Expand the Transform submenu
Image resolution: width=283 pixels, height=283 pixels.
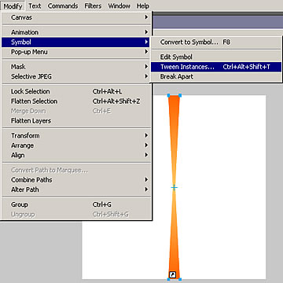click(x=75, y=135)
